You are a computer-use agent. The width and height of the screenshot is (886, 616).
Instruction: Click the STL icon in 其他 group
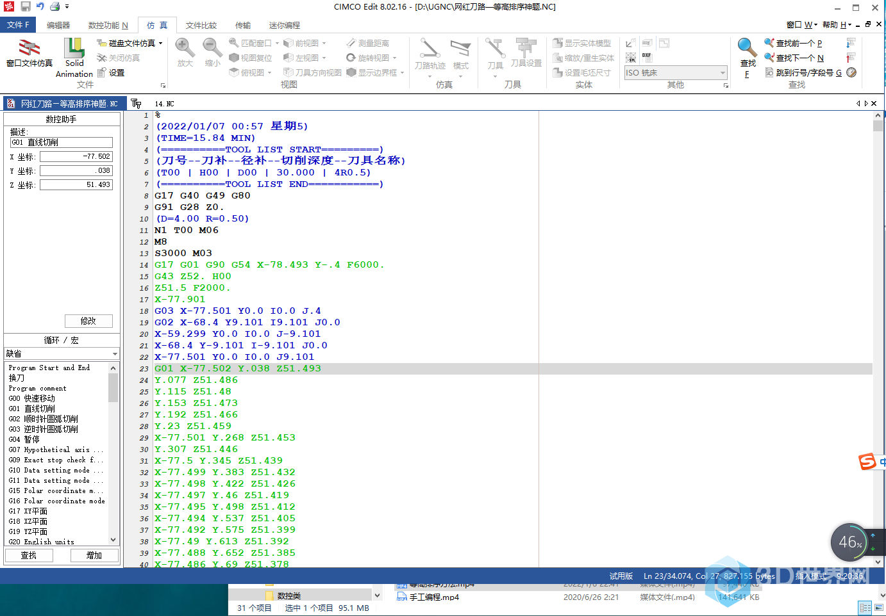point(631,58)
